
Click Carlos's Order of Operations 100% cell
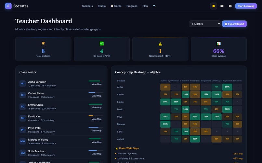click(x=186, y=94)
